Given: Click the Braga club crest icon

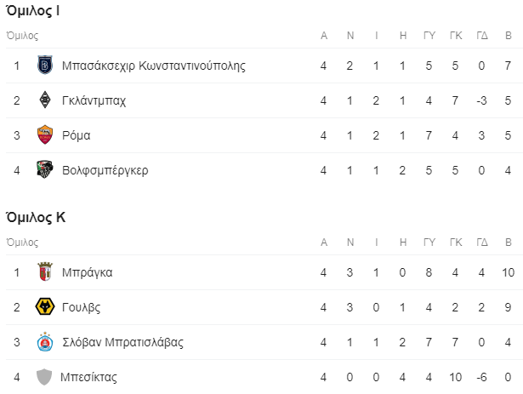Looking at the screenshot, I should click(45, 271).
